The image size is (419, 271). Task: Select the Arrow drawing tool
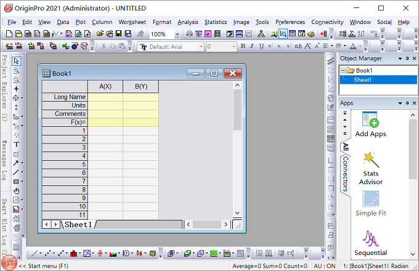16,163
